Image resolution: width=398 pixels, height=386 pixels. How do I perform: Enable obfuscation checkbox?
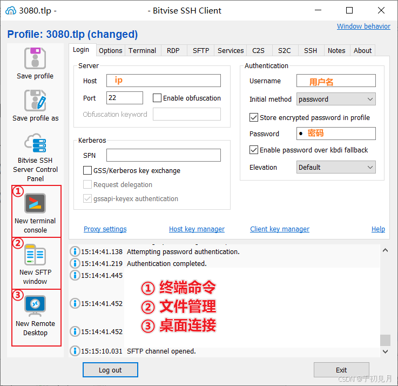click(x=157, y=98)
